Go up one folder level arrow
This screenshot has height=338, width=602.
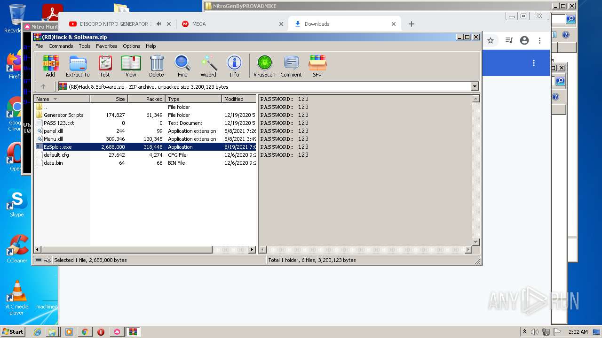[43, 86]
